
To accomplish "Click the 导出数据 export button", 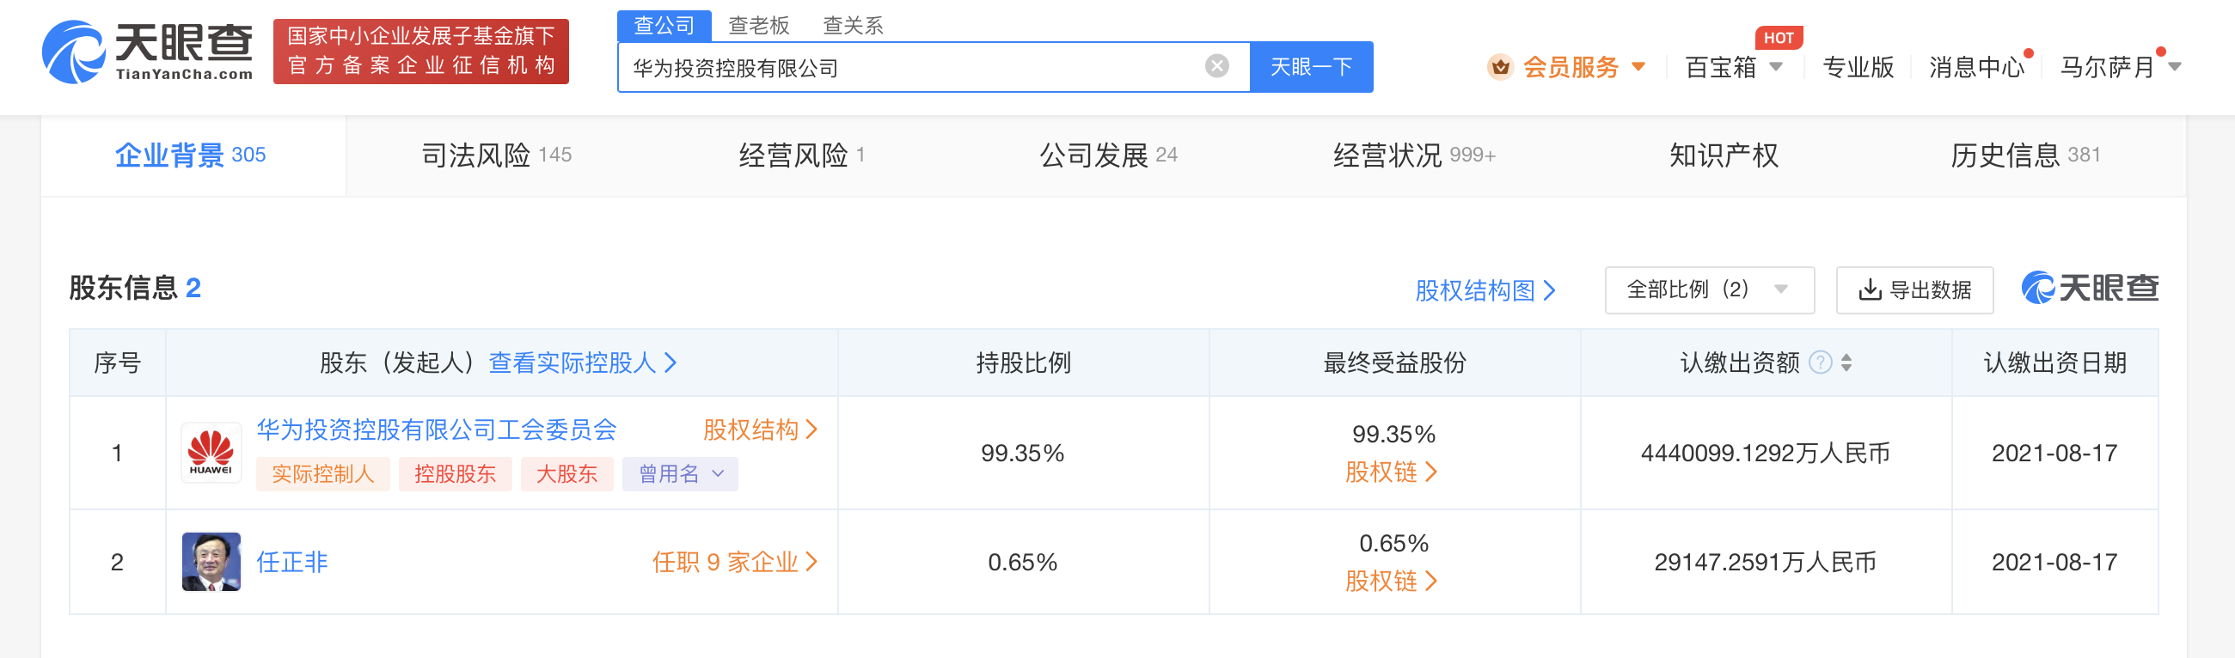I will click(x=1914, y=289).
